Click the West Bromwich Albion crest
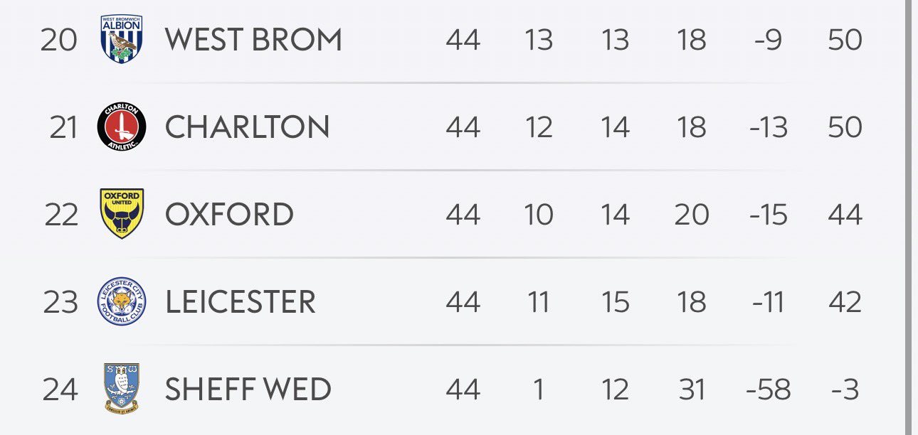This screenshot has width=918, height=435. (121, 39)
